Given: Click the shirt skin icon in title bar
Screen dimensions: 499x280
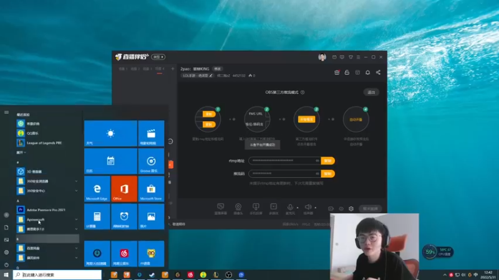Looking at the screenshot, I should coord(351,57).
